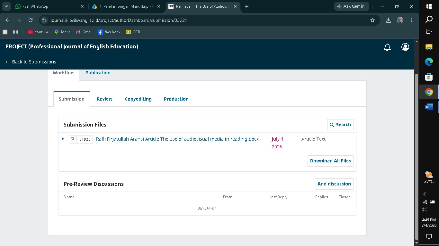
Task: Open the user profile icon
Action: pos(405,47)
